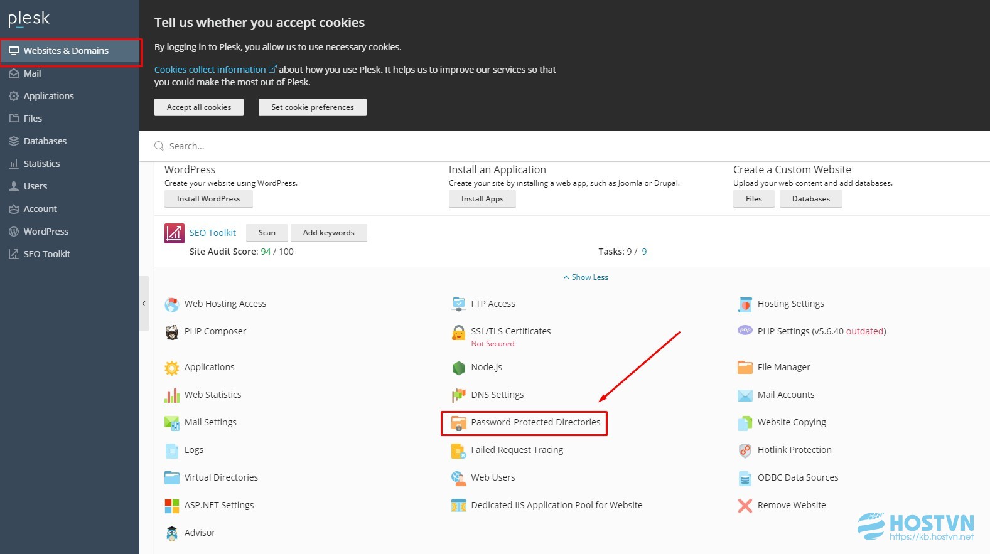The height and width of the screenshot is (554, 990).
Task: Open the Web Hosting Access icon
Action: click(x=171, y=304)
